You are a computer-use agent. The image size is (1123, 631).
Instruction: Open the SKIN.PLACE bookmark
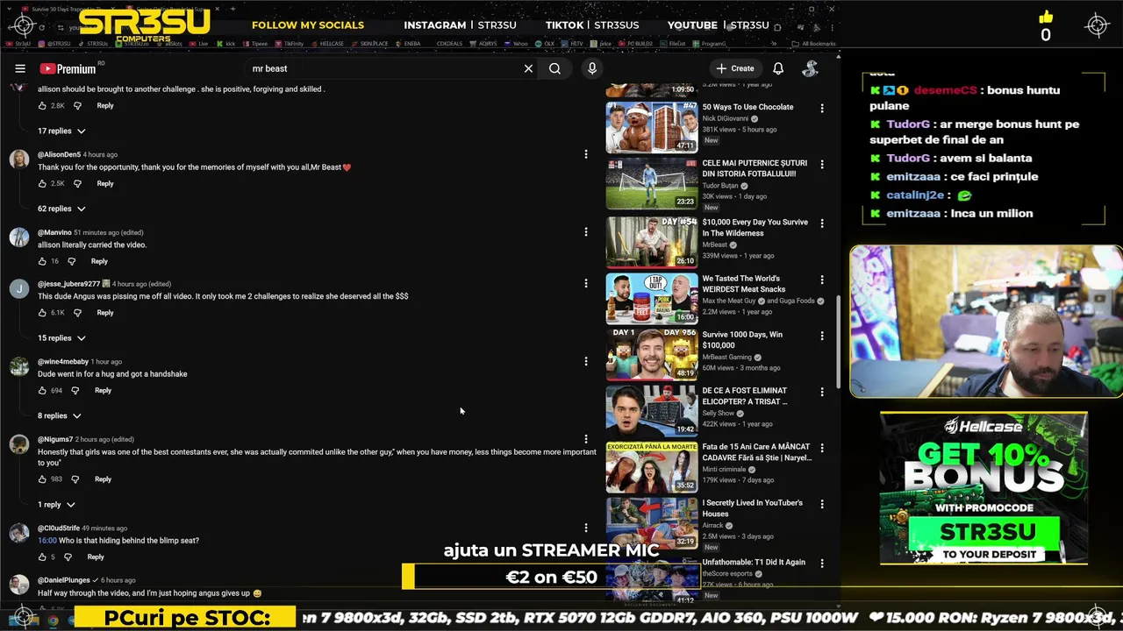369,43
